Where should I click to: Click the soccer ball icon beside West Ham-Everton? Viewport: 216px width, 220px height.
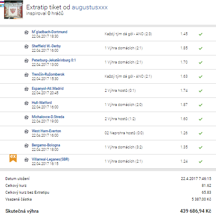click(x=26, y=131)
